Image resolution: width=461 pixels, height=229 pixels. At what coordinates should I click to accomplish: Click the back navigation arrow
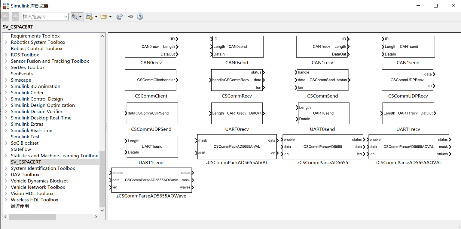click(x=5, y=17)
